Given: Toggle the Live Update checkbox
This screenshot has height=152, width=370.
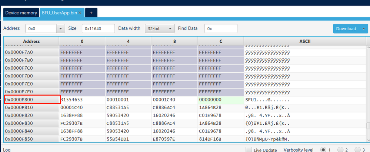Looking at the screenshot, I should click(x=249, y=150).
